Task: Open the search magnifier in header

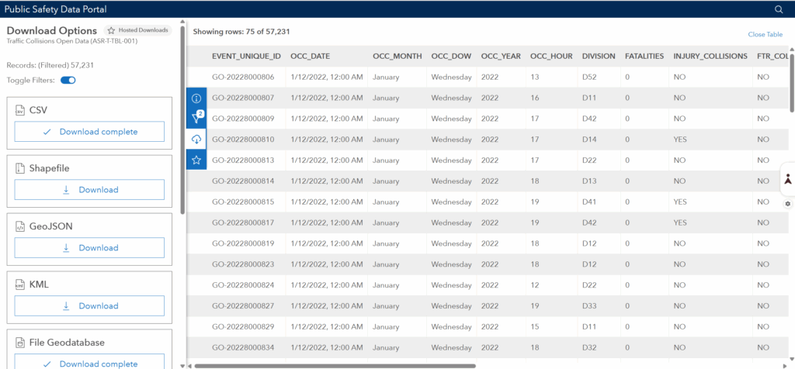Action: point(779,9)
